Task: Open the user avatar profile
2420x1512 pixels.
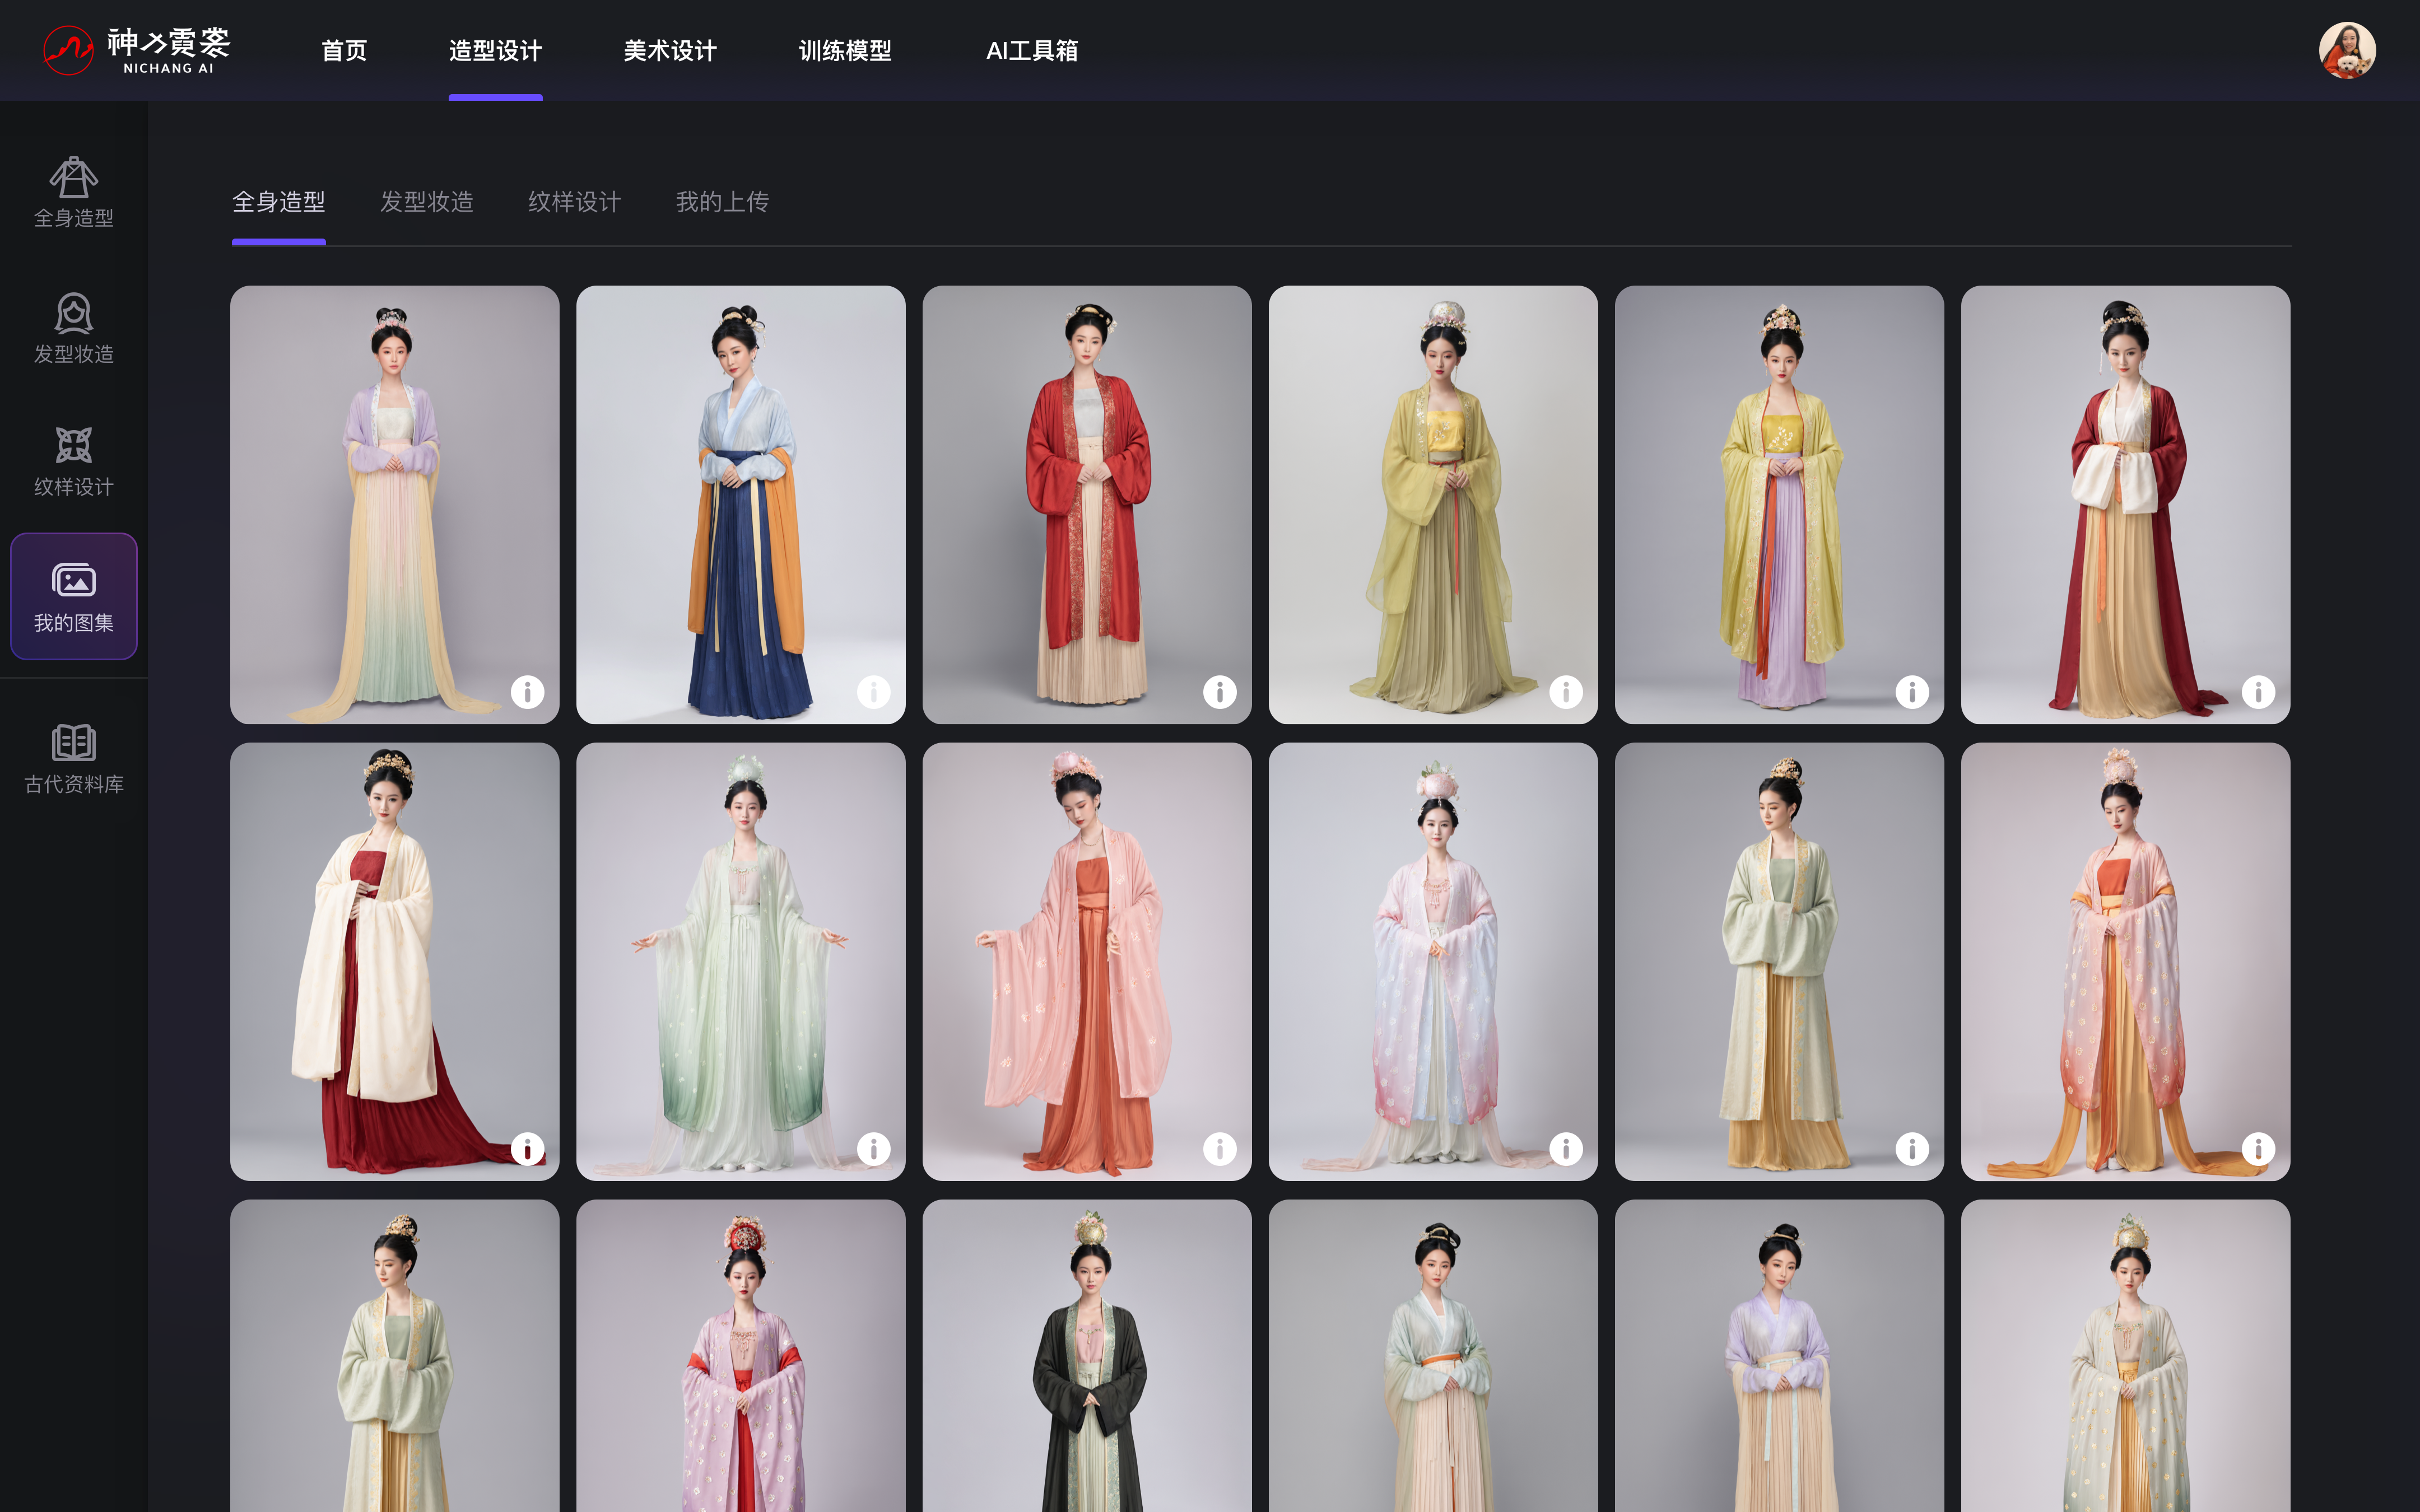Action: pyautogui.click(x=2346, y=50)
